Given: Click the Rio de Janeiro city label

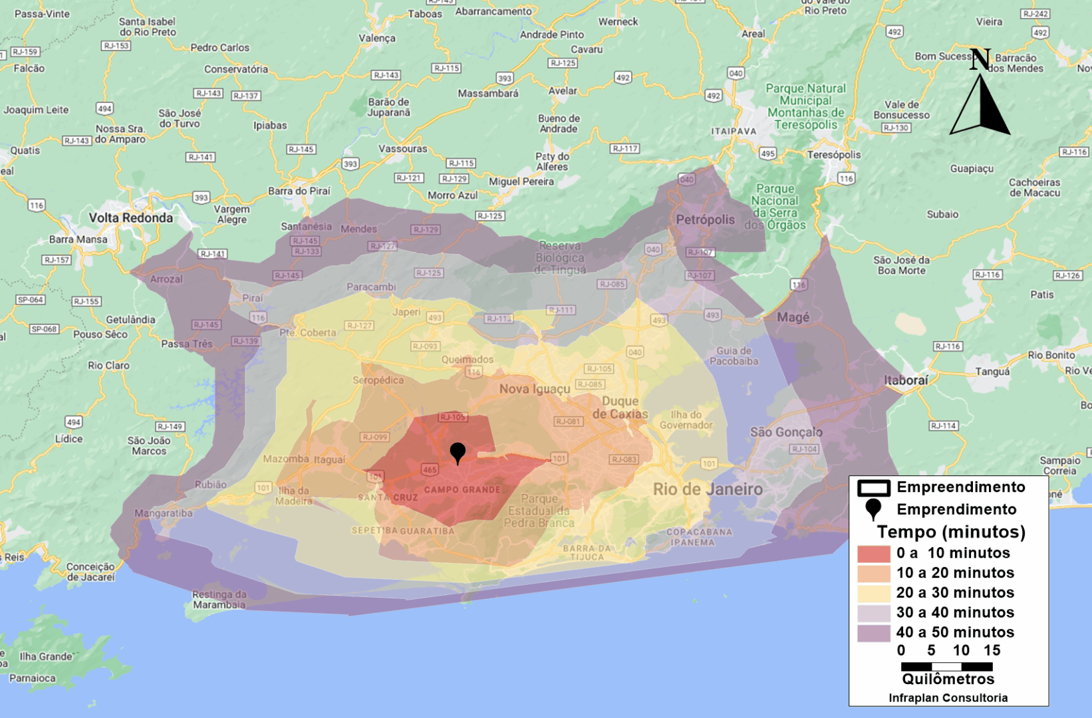Looking at the screenshot, I should (708, 490).
